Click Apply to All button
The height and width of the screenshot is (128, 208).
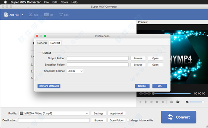116,113
